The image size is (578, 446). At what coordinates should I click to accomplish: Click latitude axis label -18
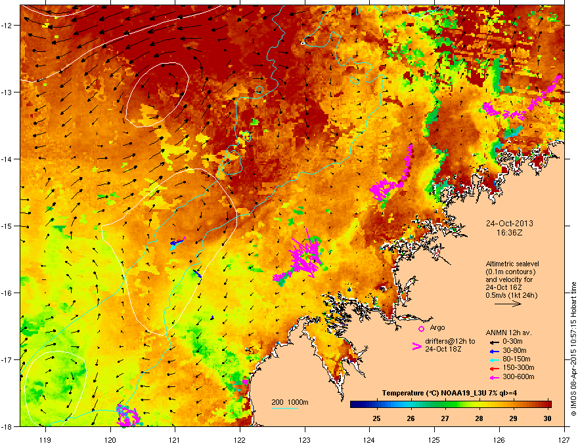[x=7, y=426]
